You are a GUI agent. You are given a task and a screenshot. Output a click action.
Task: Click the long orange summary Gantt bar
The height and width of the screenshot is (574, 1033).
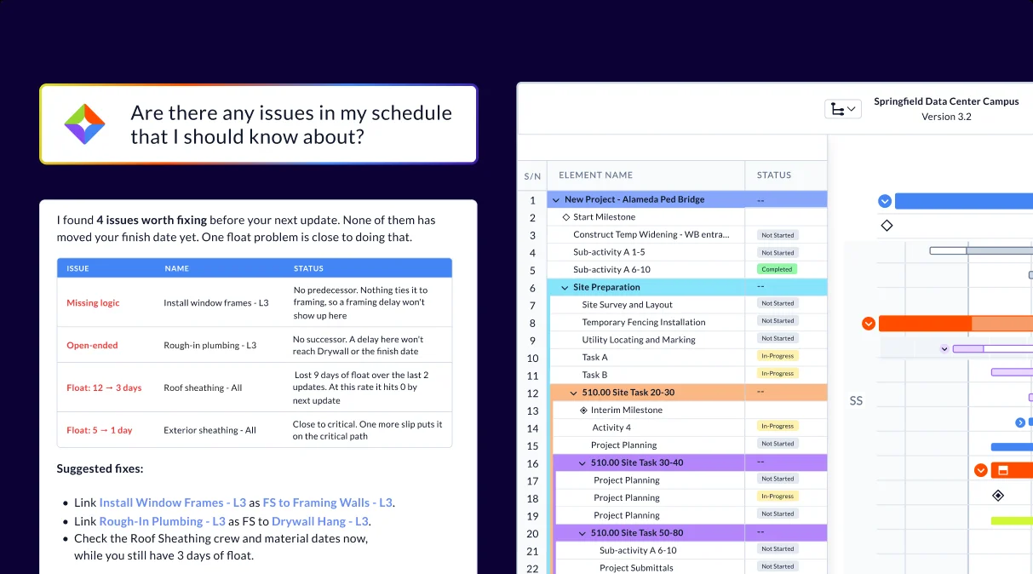point(956,324)
